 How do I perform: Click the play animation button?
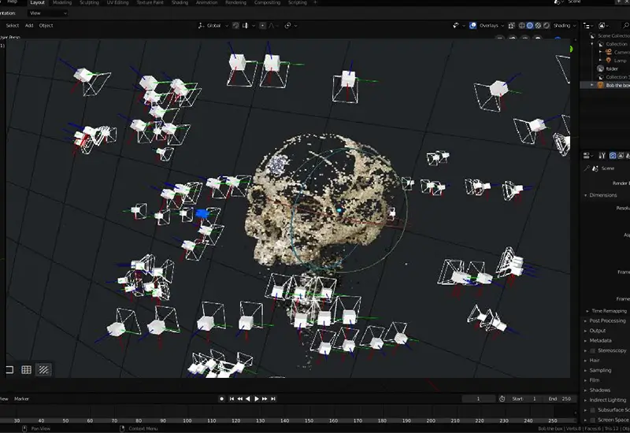click(257, 399)
